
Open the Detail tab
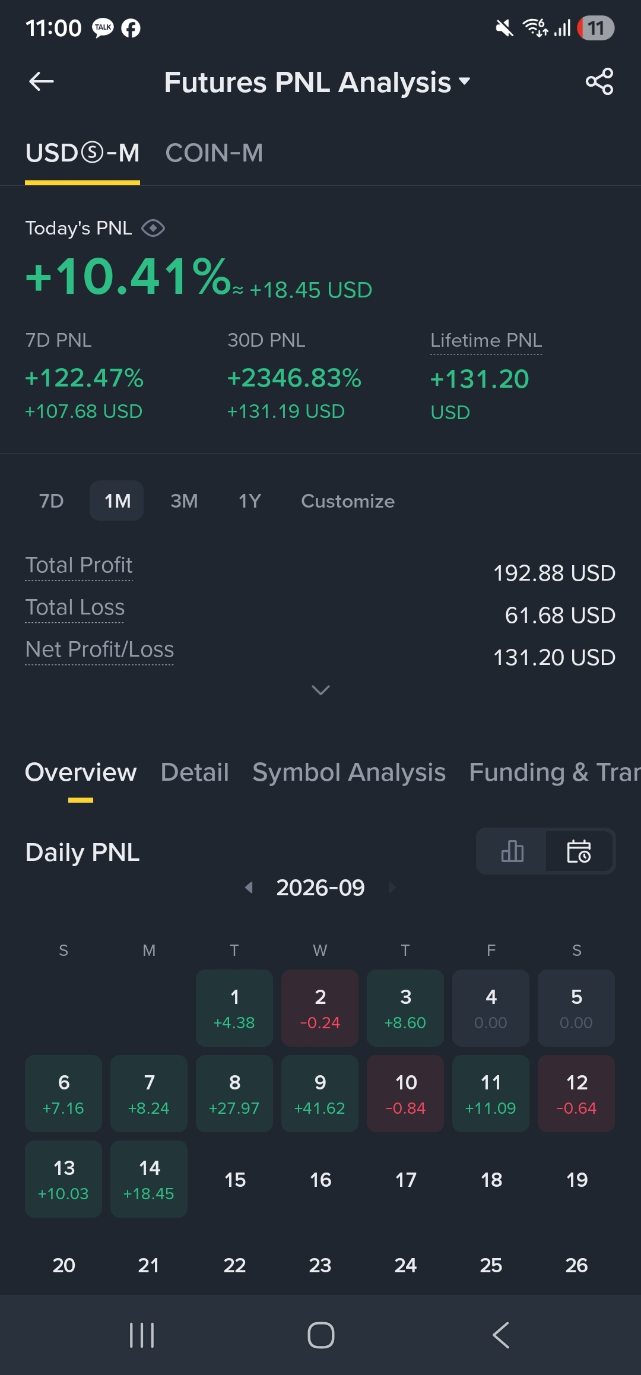tap(195, 772)
